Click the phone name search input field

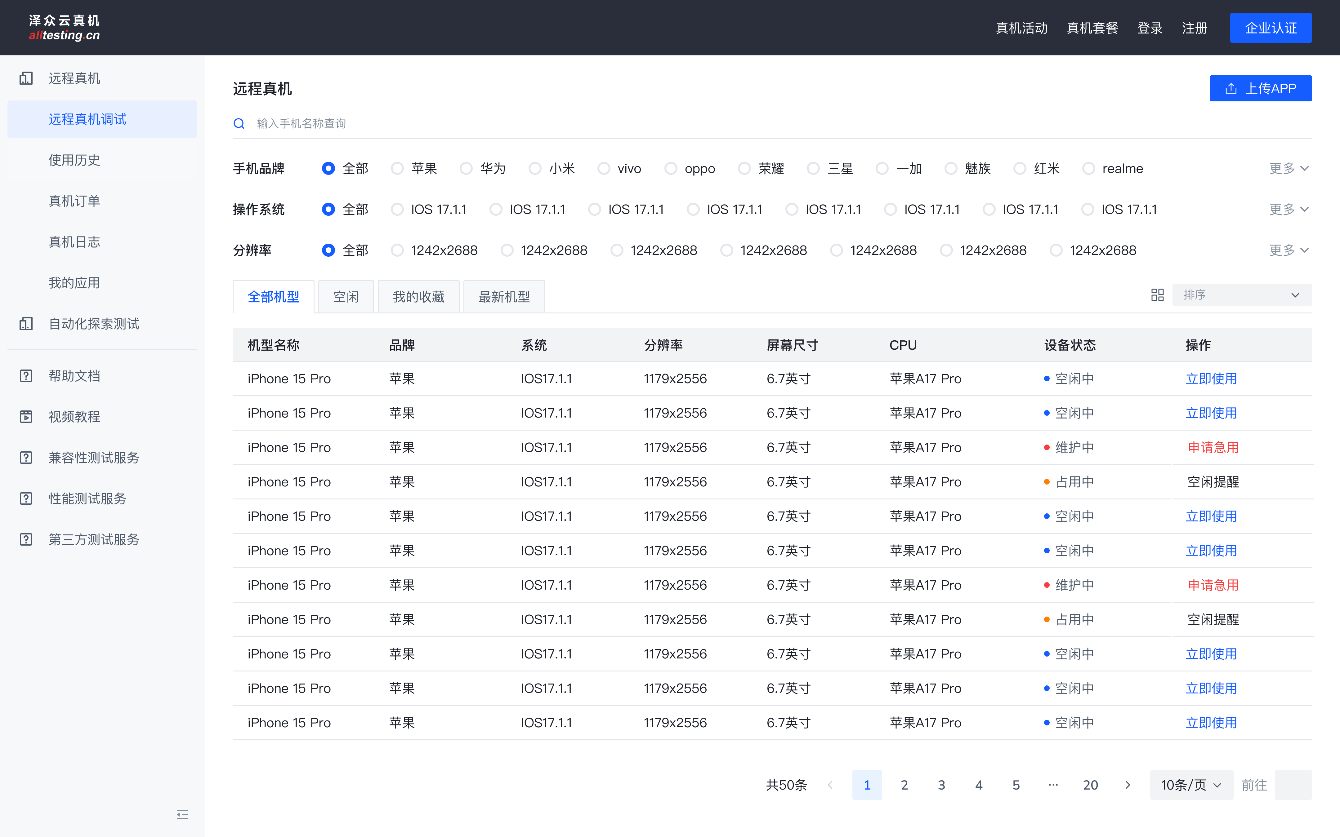pos(498,123)
